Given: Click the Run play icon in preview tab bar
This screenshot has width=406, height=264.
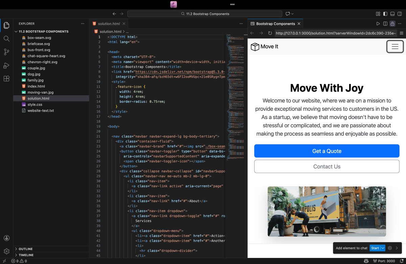Looking at the screenshot, I should tap(378, 24).
